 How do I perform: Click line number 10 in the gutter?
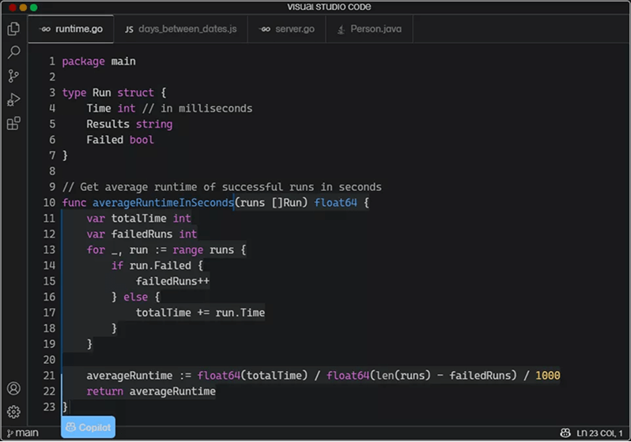coord(51,203)
